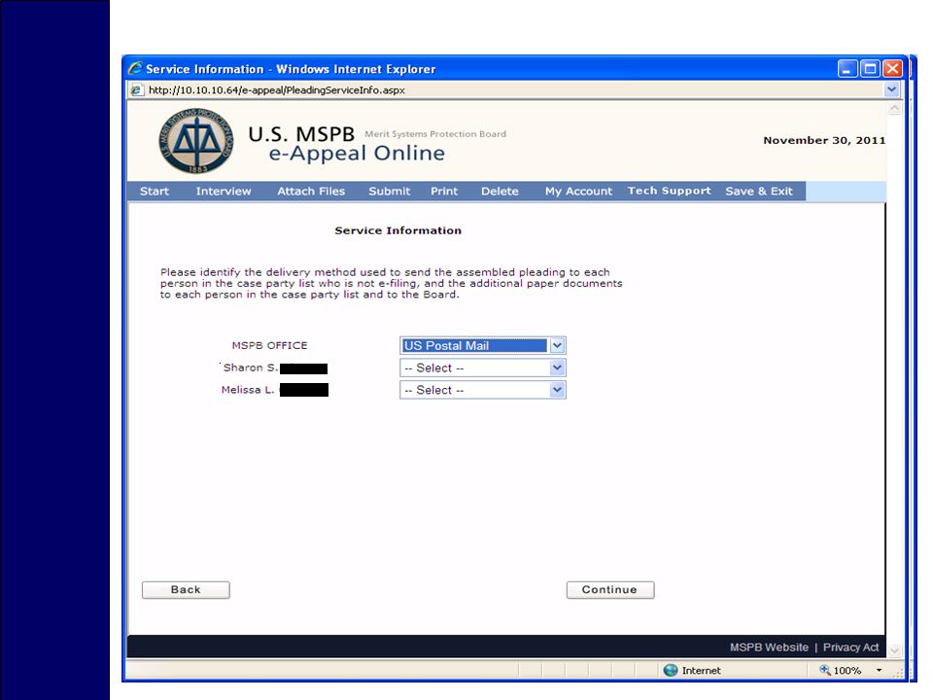The width and height of the screenshot is (933, 700).
Task: Minimize the Internet Explorer window
Action: [847, 68]
